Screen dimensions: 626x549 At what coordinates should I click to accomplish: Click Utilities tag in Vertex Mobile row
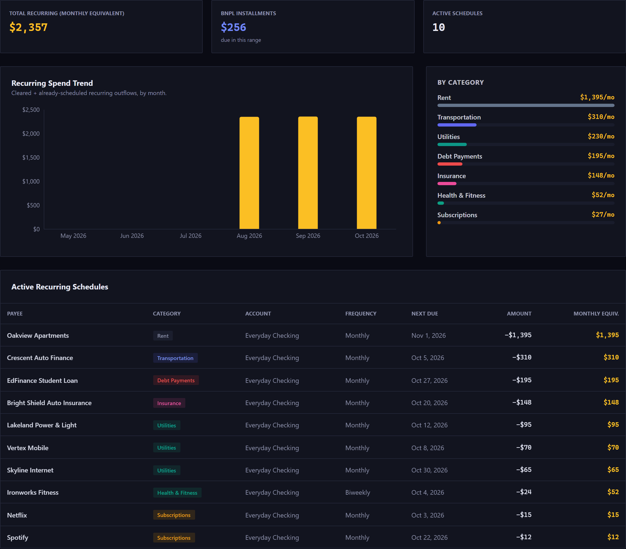pos(167,448)
